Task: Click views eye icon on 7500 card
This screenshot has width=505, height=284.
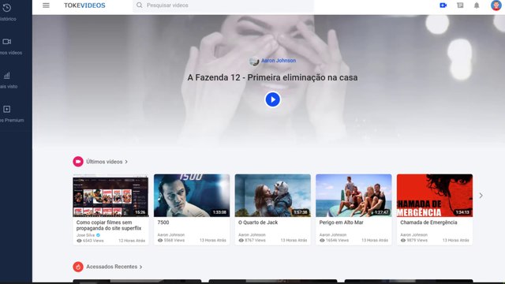Action: [x=160, y=240]
